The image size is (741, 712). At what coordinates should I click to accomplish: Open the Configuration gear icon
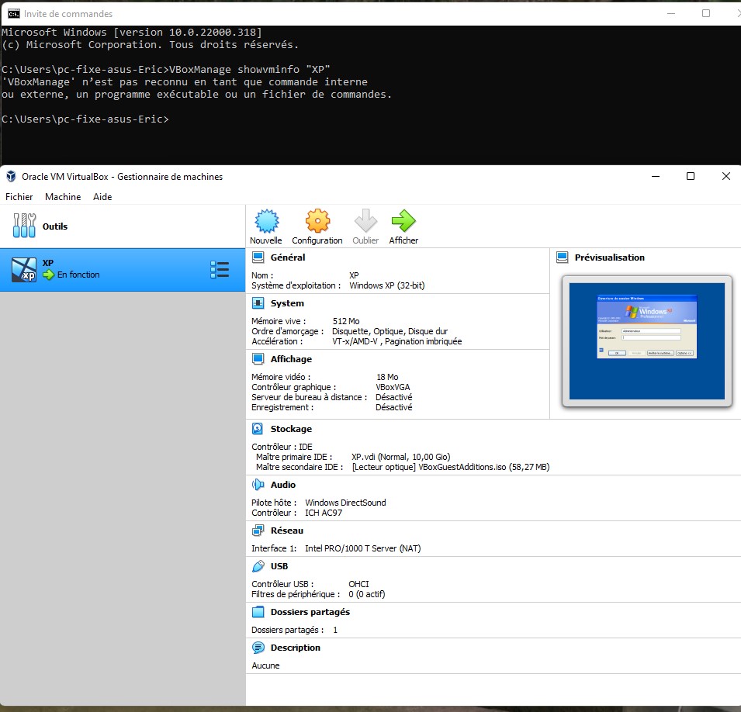click(317, 221)
